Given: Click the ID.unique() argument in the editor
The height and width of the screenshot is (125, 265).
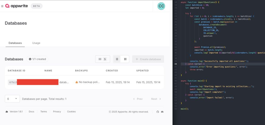Looking at the screenshot, I should click(x=210, y=33).
